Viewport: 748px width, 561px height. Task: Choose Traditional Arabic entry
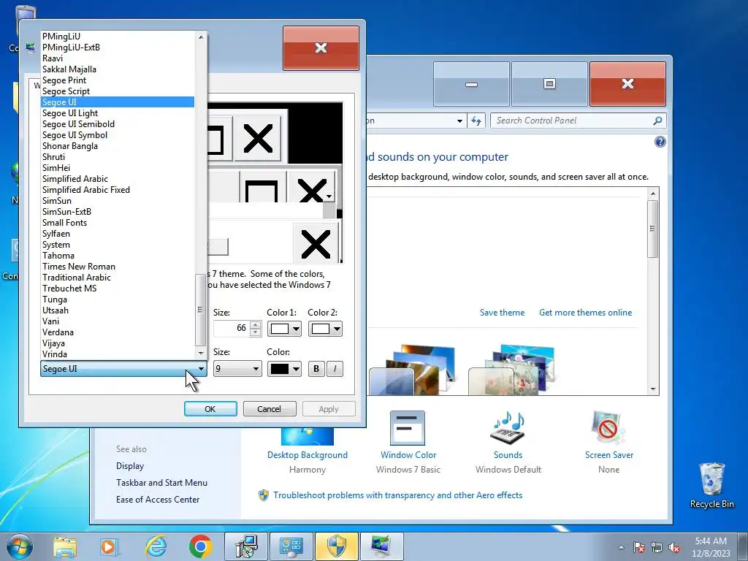click(x=118, y=278)
